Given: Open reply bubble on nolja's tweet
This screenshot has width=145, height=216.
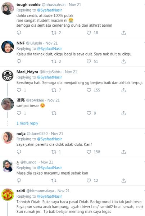Looking at the screenshot, I should point(19,152).
